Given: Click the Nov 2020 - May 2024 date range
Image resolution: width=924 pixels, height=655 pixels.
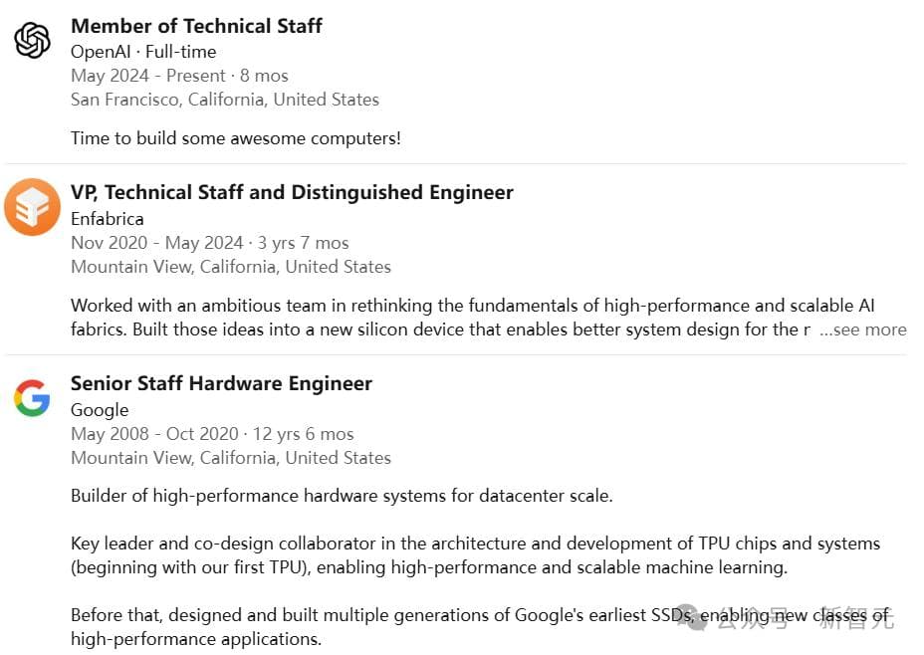Looking at the screenshot, I should click(x=209, y=243).
